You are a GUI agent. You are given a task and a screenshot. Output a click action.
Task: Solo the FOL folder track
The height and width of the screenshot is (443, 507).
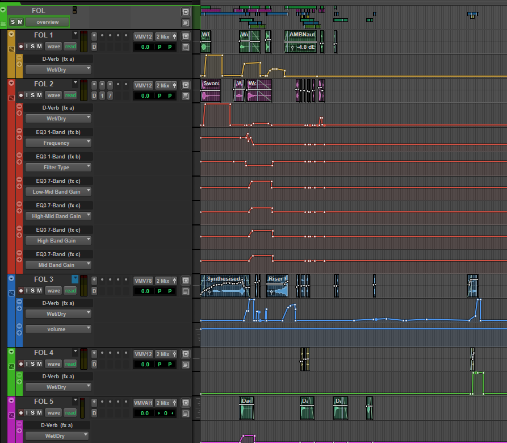pyautogui.click(x=12, y=22)
